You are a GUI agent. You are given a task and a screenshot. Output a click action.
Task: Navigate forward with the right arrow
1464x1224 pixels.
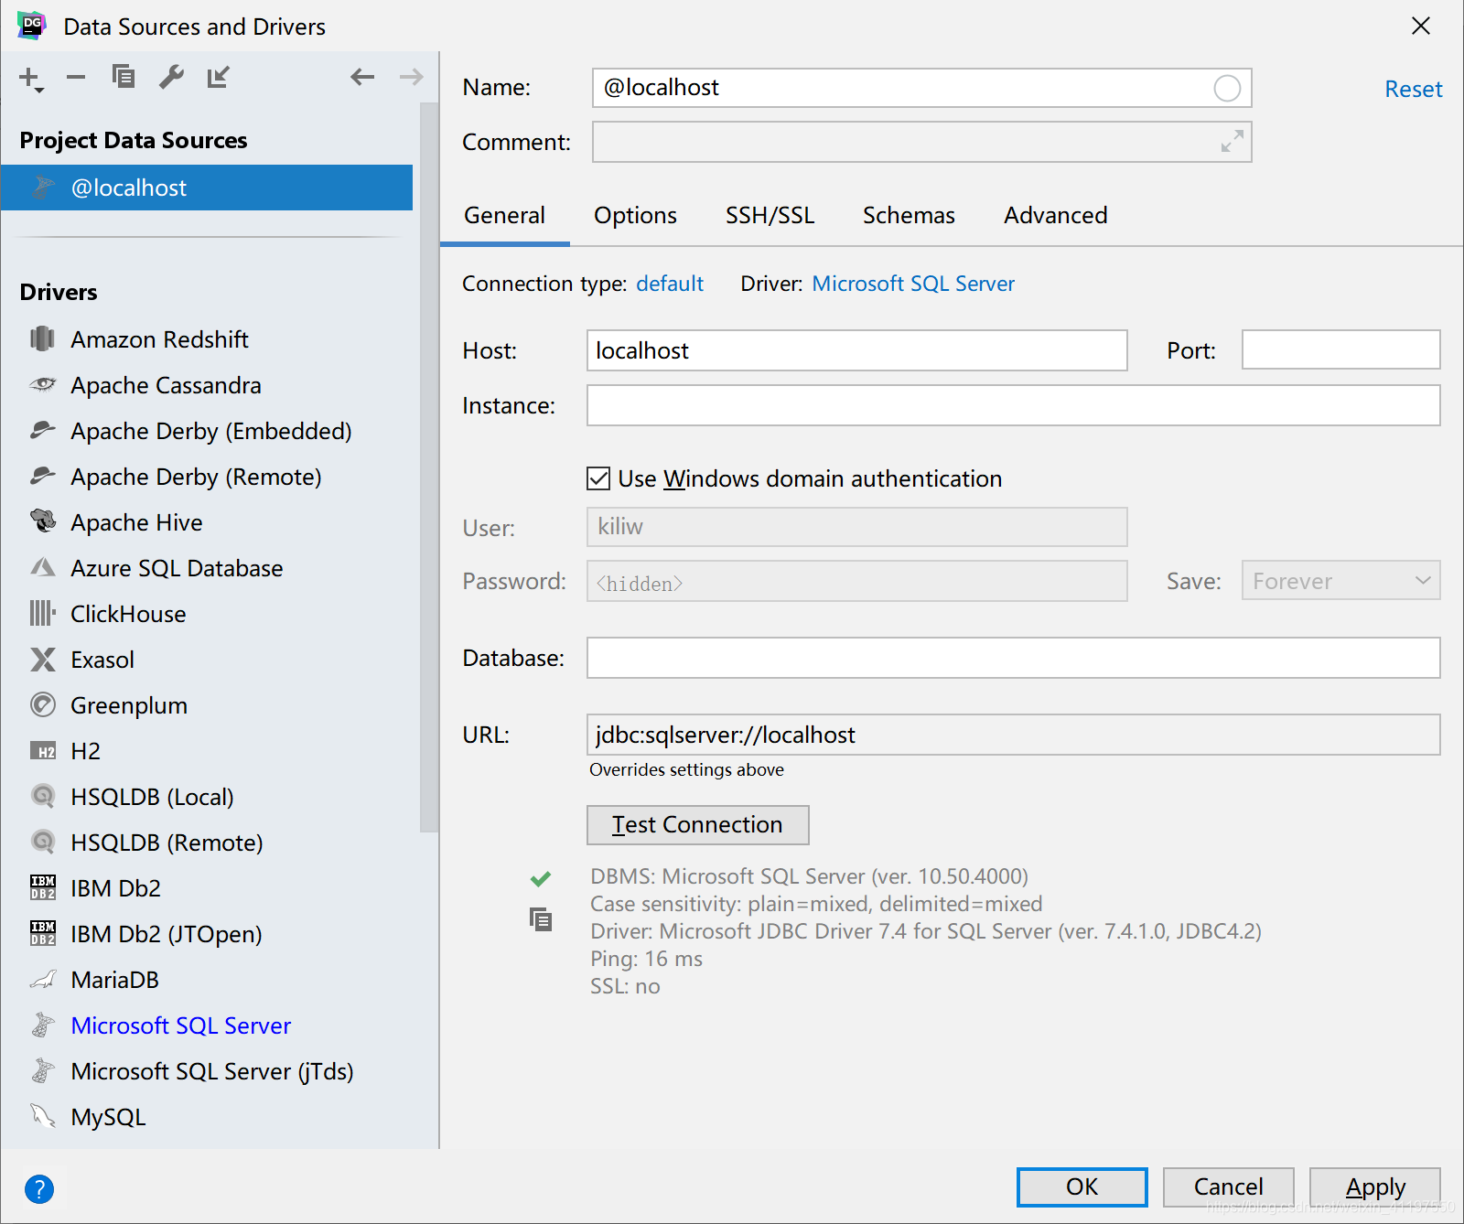pyautogui.click(x=410, y=78)
